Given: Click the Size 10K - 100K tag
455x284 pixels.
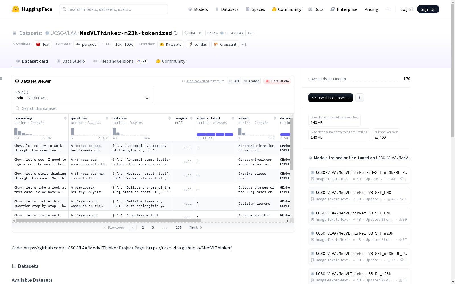Looking at the screenshot, I should point(124,44).
